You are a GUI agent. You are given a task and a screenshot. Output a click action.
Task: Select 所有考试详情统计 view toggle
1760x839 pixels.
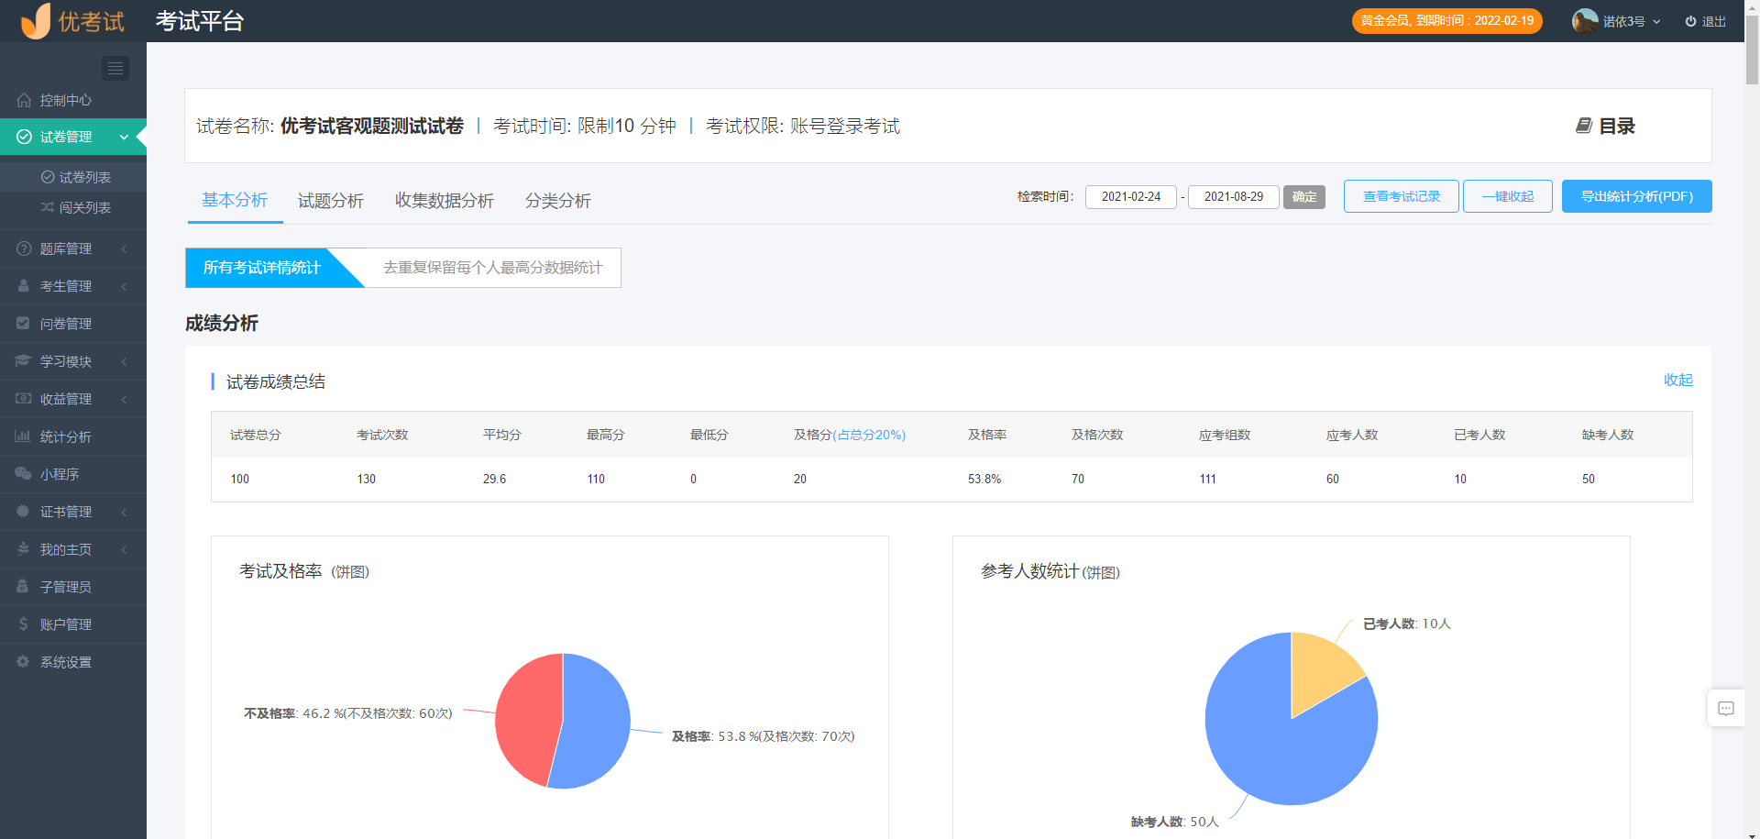(261, 268)
